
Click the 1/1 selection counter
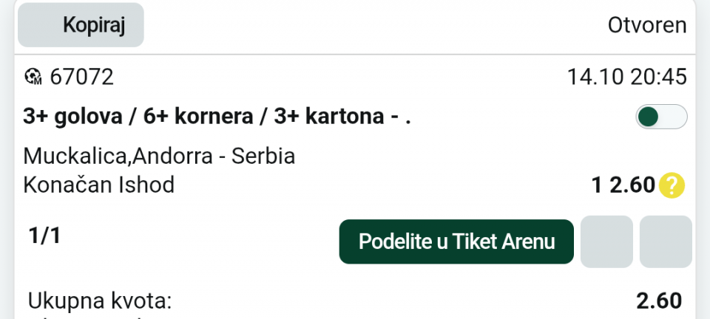[44, 236]
